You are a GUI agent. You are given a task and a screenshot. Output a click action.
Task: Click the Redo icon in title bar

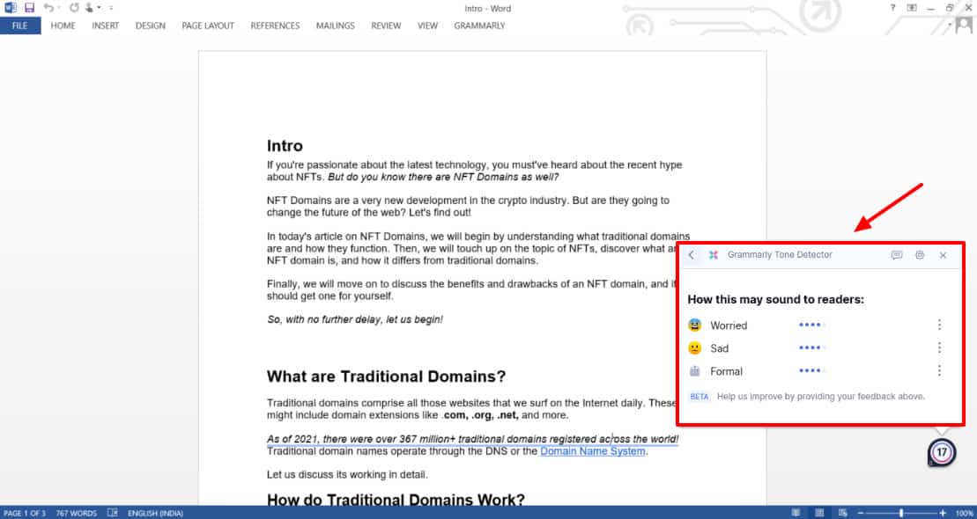(x=73, y=8)
